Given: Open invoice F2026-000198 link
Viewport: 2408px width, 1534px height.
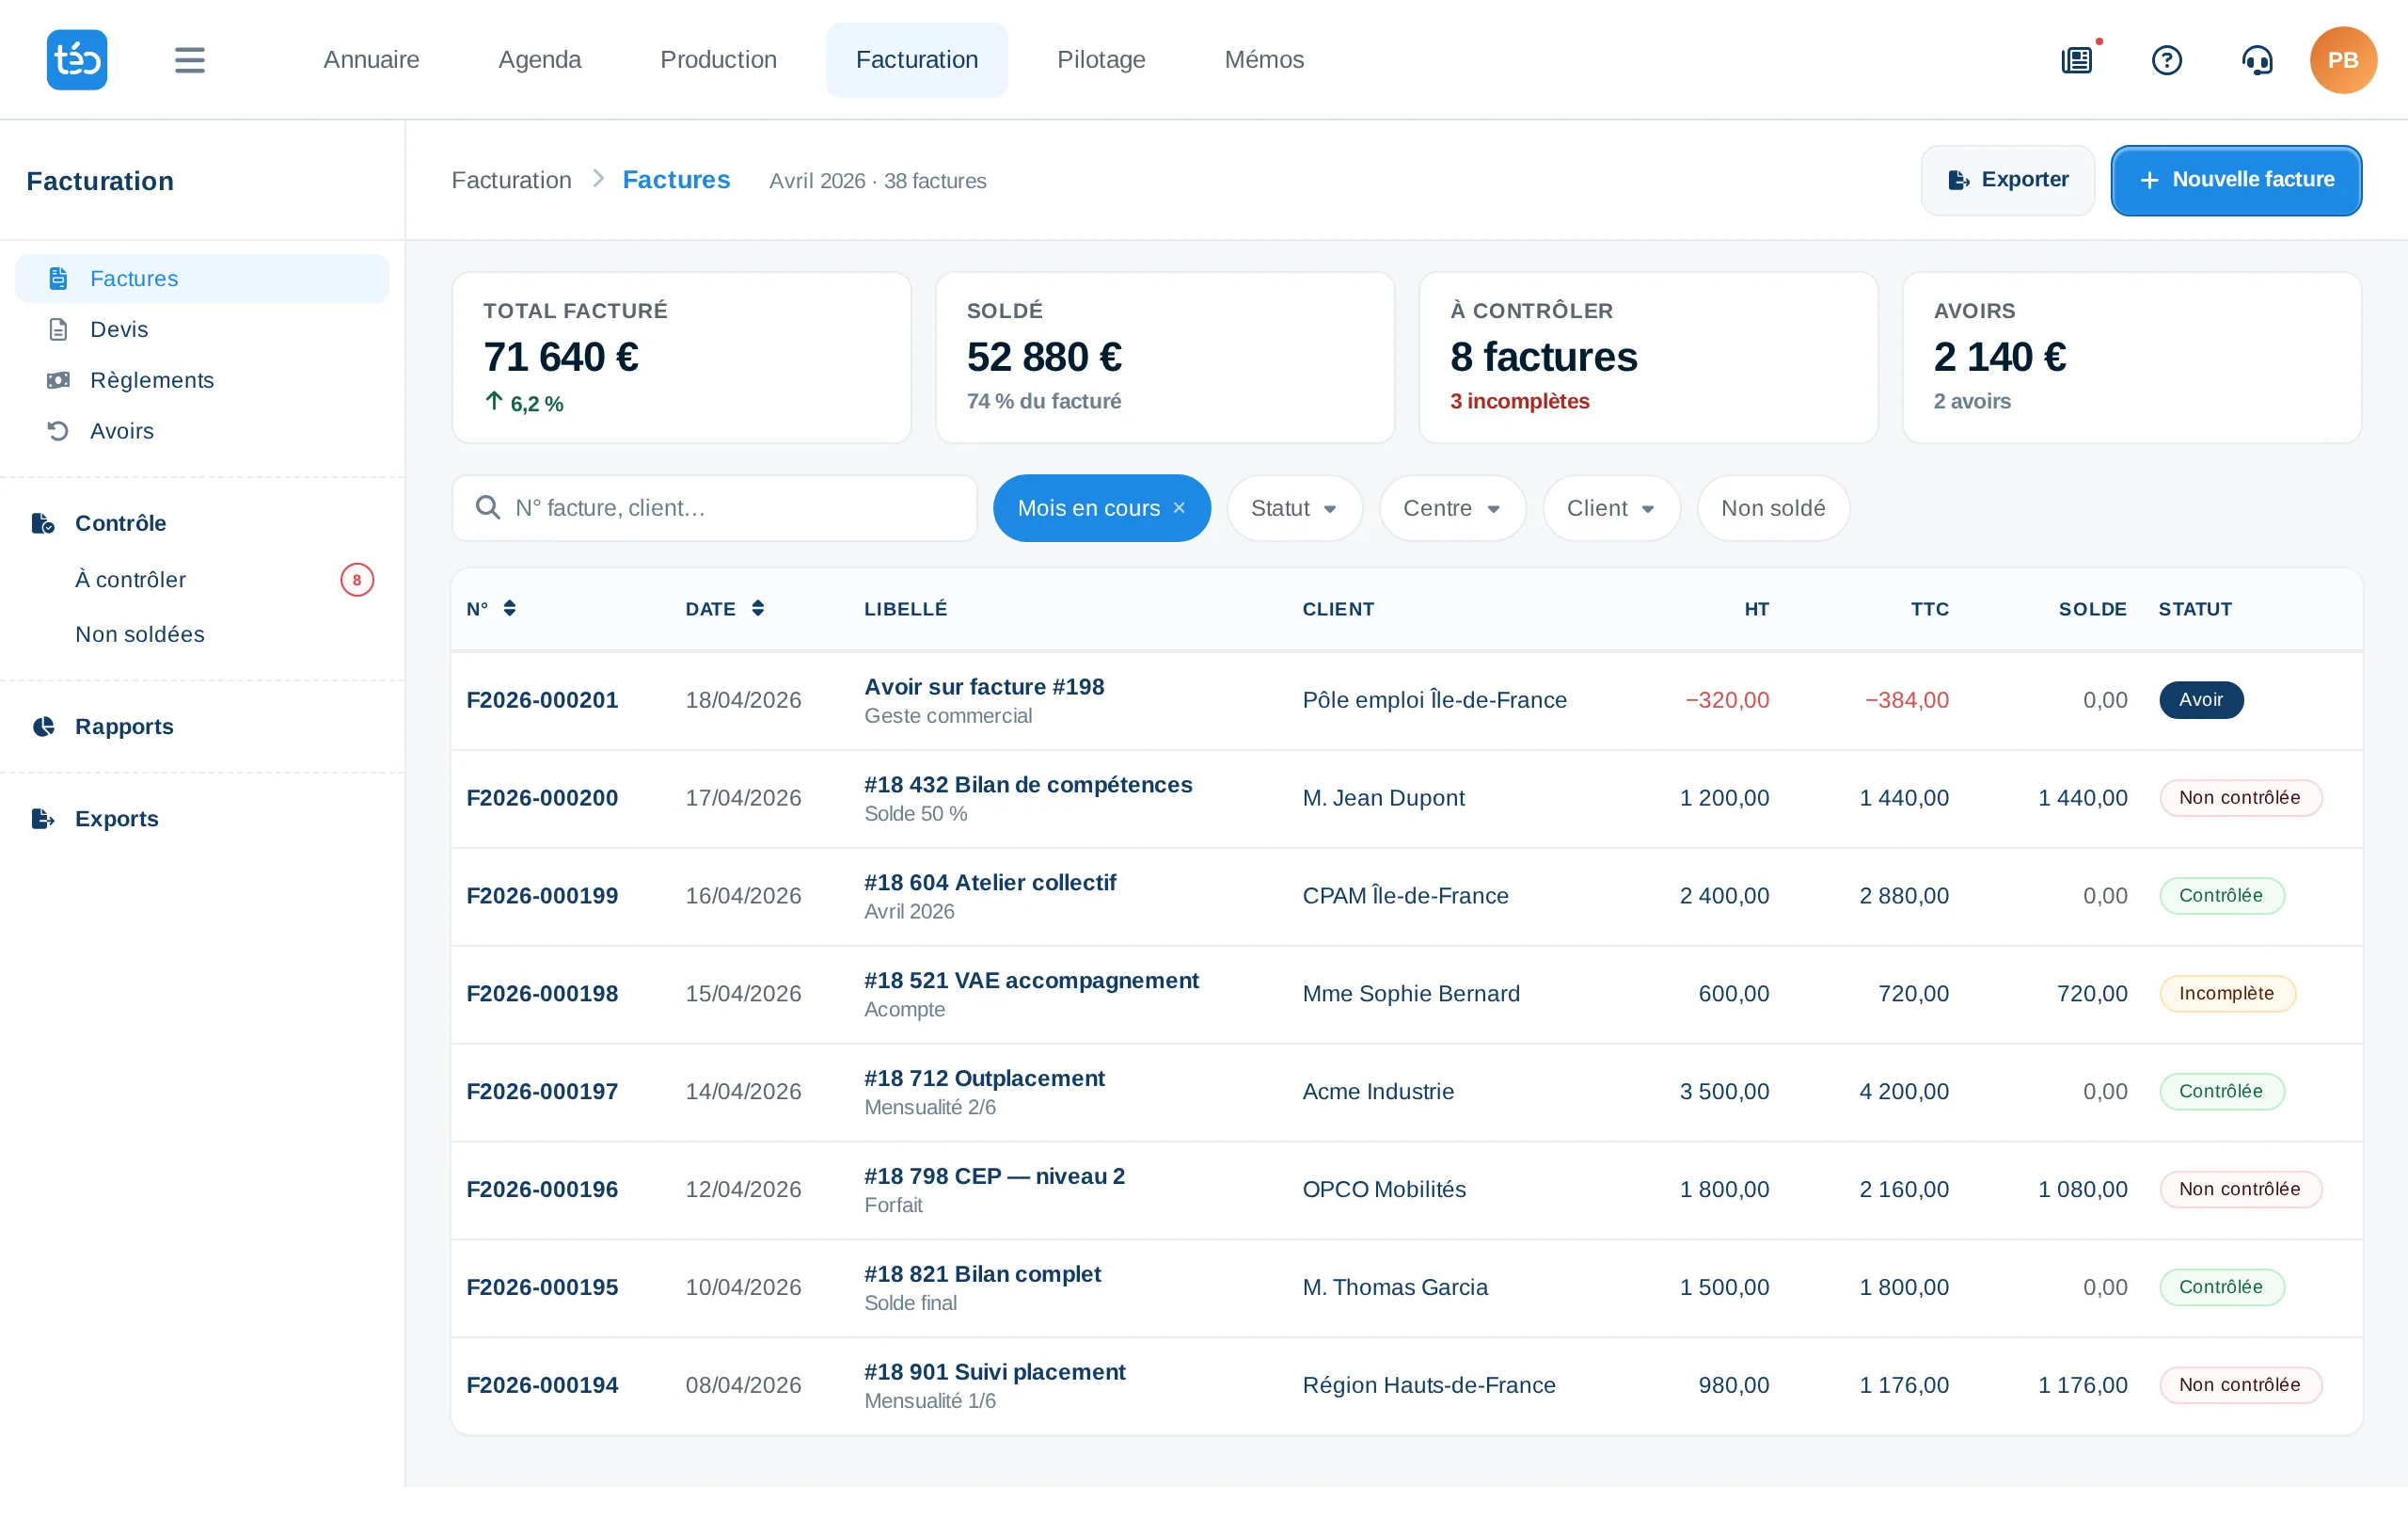Looking at the screenshot, I should 542,994.
